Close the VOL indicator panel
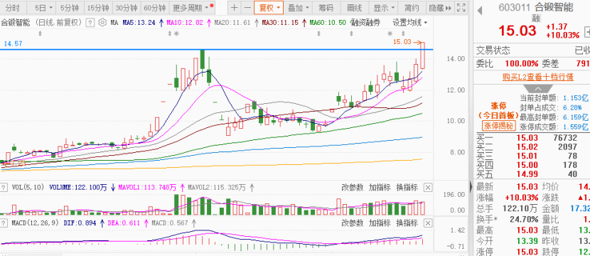 click(x=428, y=187)
